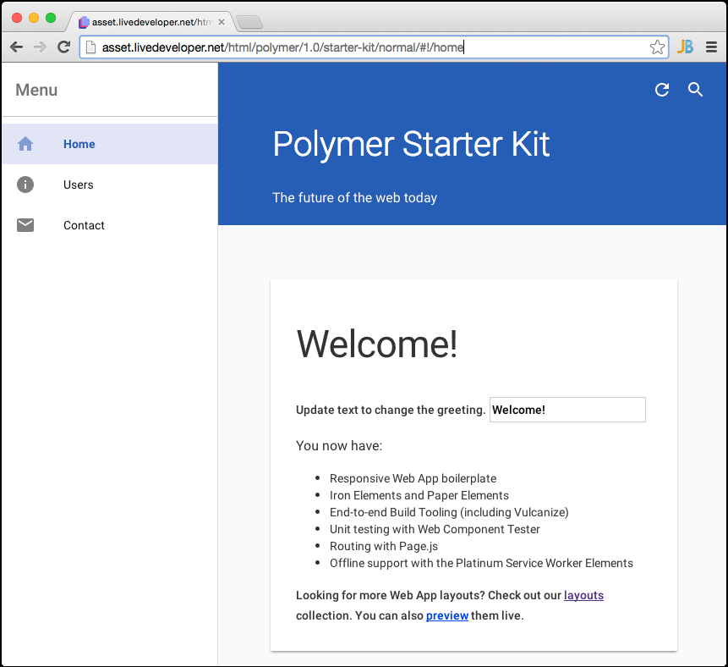This screenshot has width=728, height=667.
Task: Click the URL address bar
Action: point(374,47)
